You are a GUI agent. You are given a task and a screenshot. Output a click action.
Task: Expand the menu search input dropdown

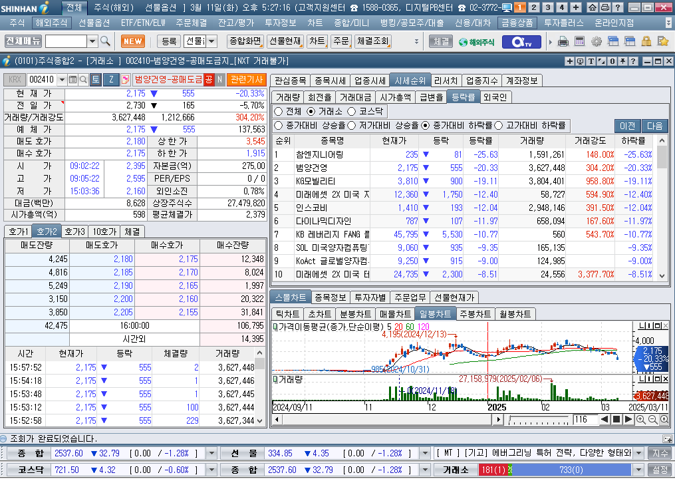tap(92, 41)
